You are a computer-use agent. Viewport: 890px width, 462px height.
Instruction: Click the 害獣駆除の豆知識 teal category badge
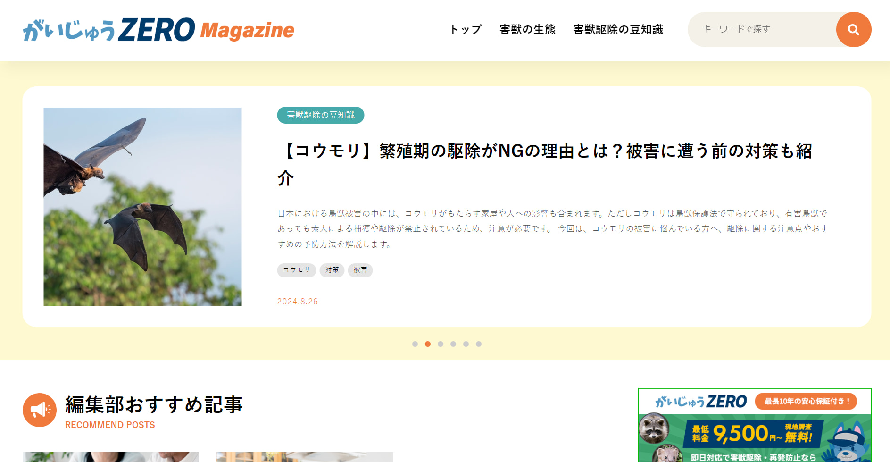pos(321,115)
